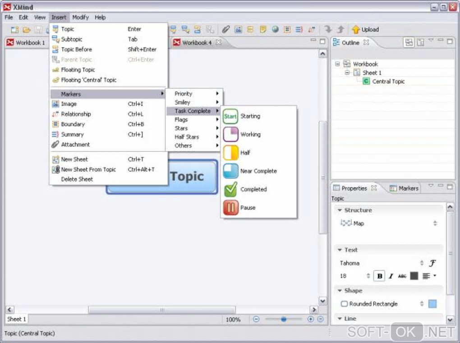
Task: Select the Pause task marker
Action: tap(258, 208)
